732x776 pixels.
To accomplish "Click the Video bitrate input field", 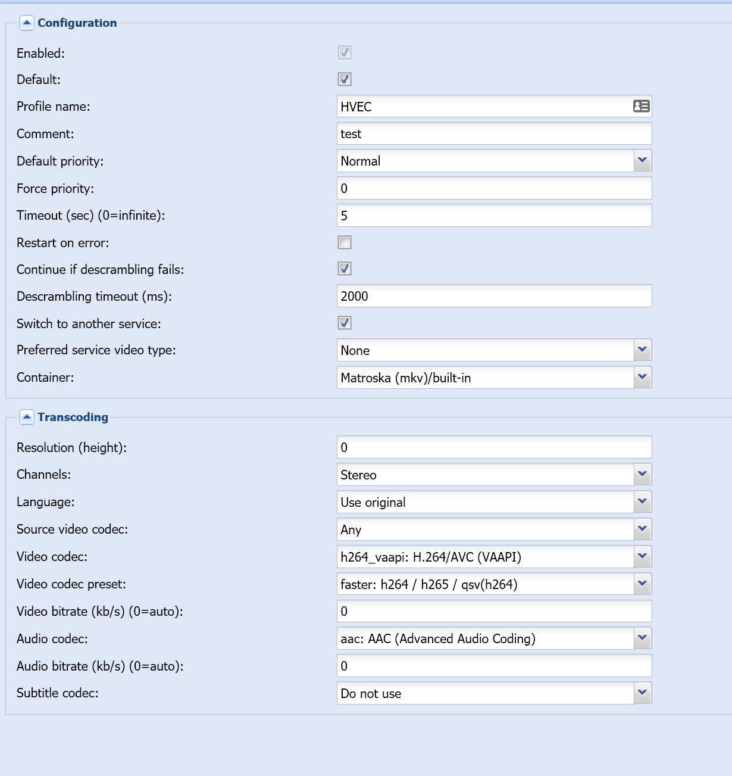I will point(495,611).
